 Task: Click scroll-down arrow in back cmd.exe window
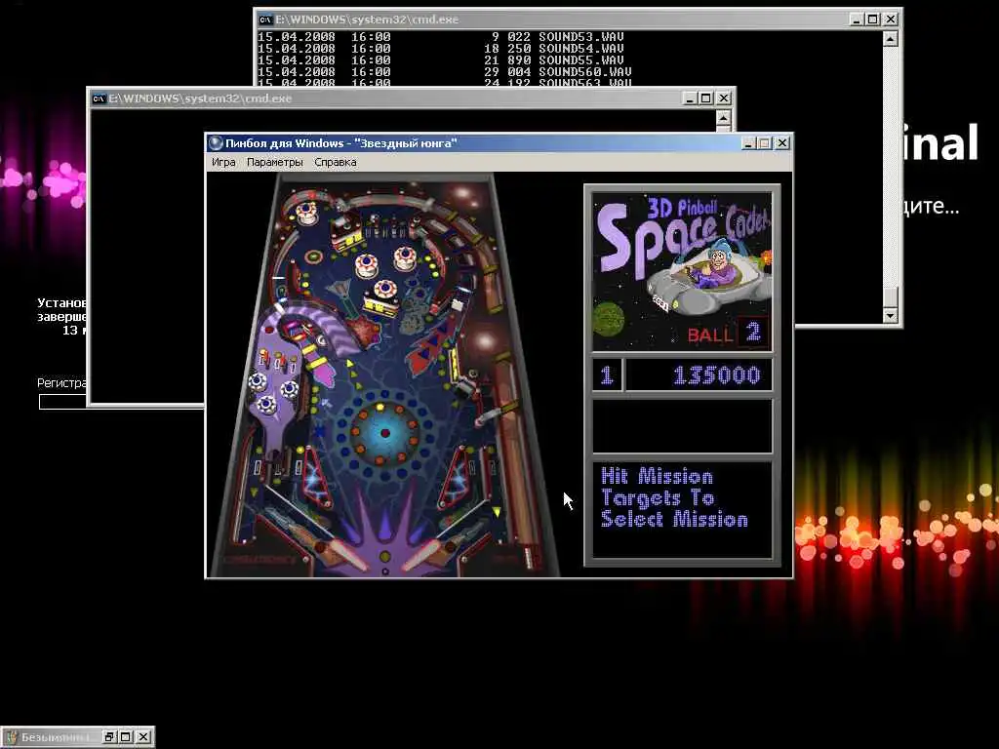[x=890, y=315]
